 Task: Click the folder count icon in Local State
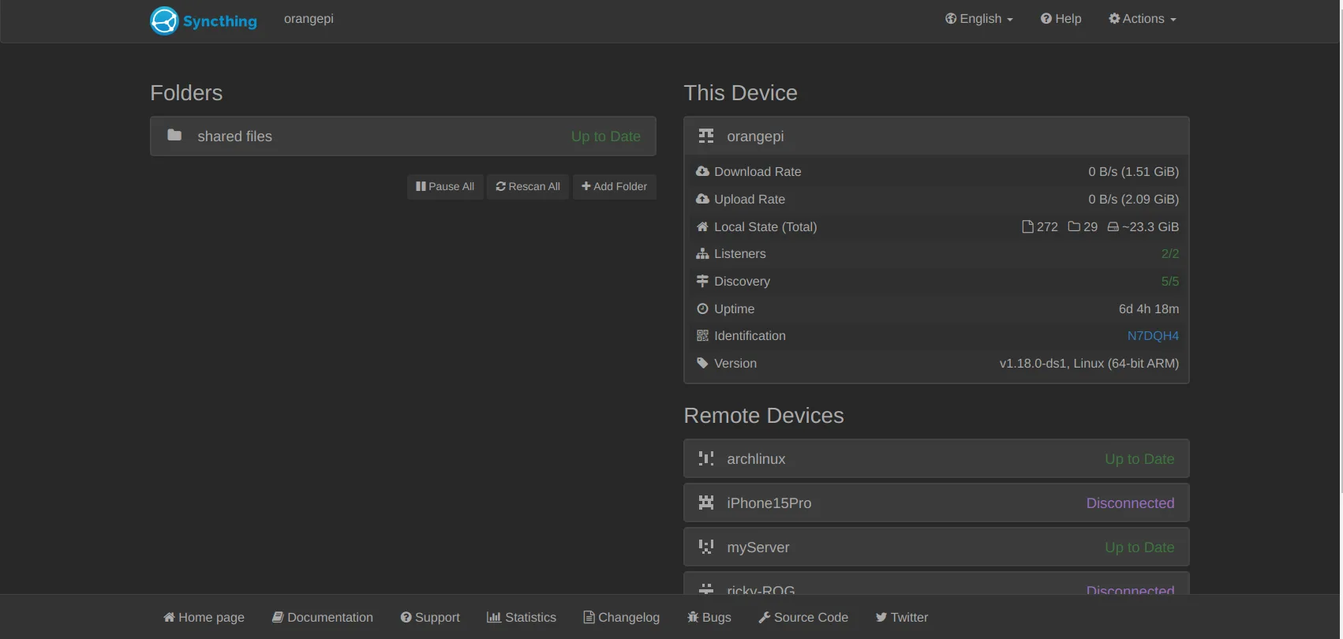(1074, 226)
